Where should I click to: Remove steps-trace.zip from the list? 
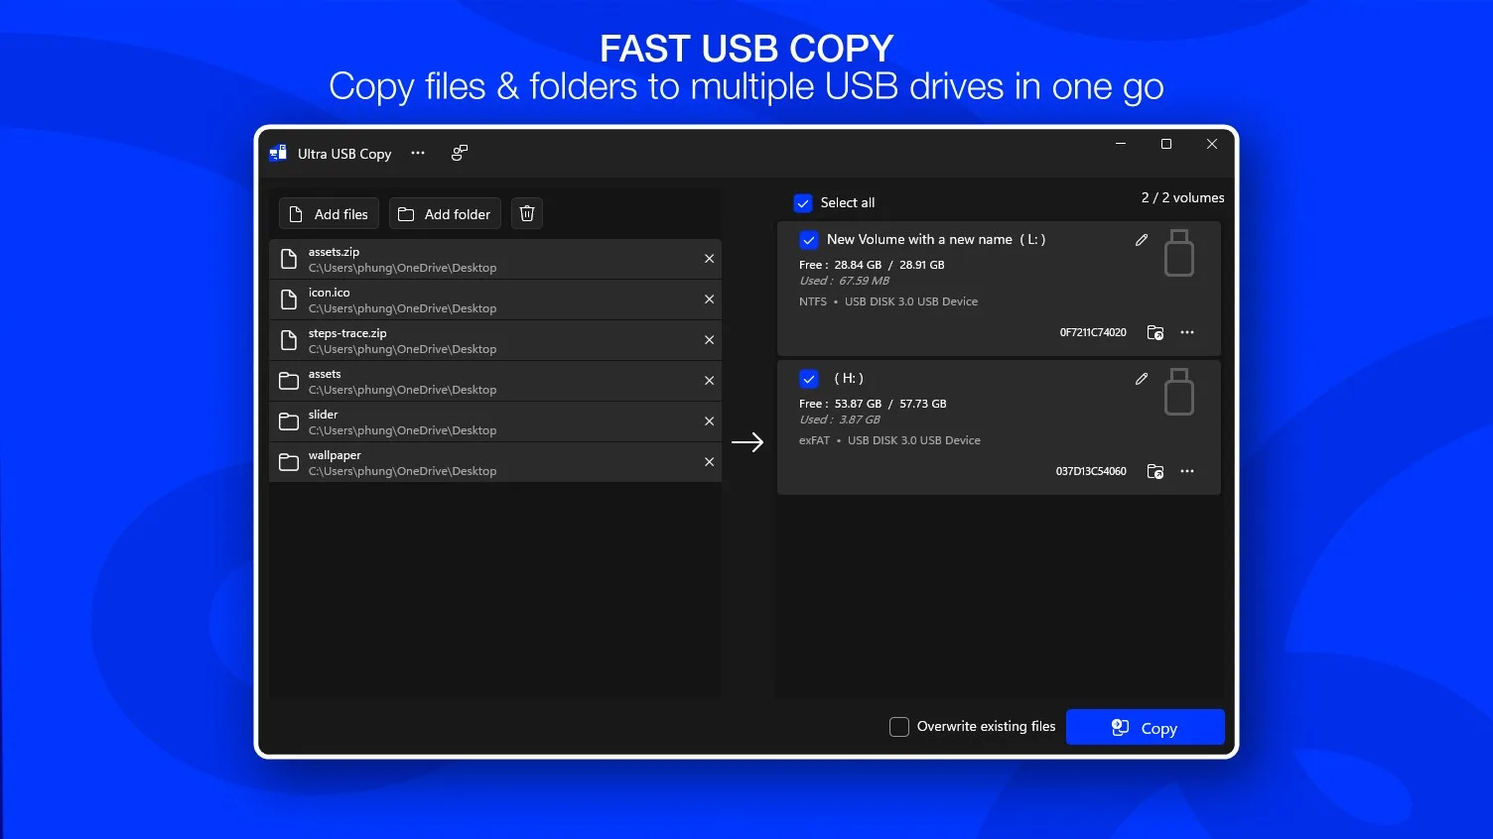tap(709, 340)
